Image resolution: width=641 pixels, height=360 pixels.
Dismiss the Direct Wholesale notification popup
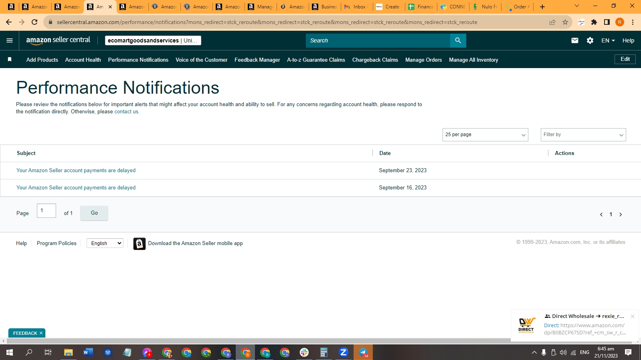click(633, 316)
